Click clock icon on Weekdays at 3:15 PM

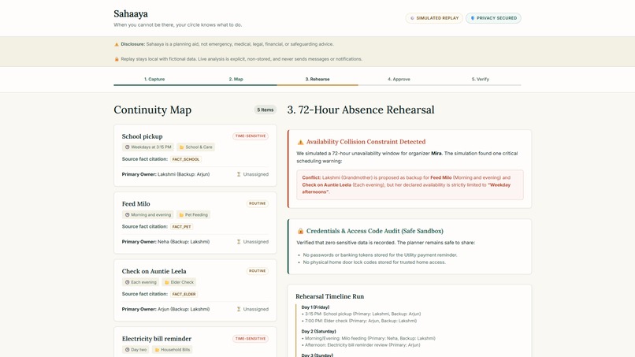point(127,147)
